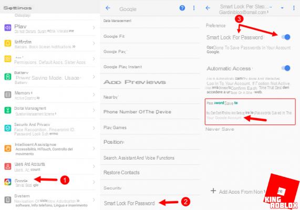The height and width of the screenshot is (210, 300).
Task: Open the Google Play Instant entry
Action: tap(150, 67)
